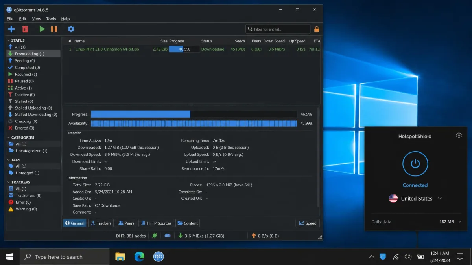
Task: Click the Availability pieces bar
Action: pyautogui.click(x=194, y=123)
